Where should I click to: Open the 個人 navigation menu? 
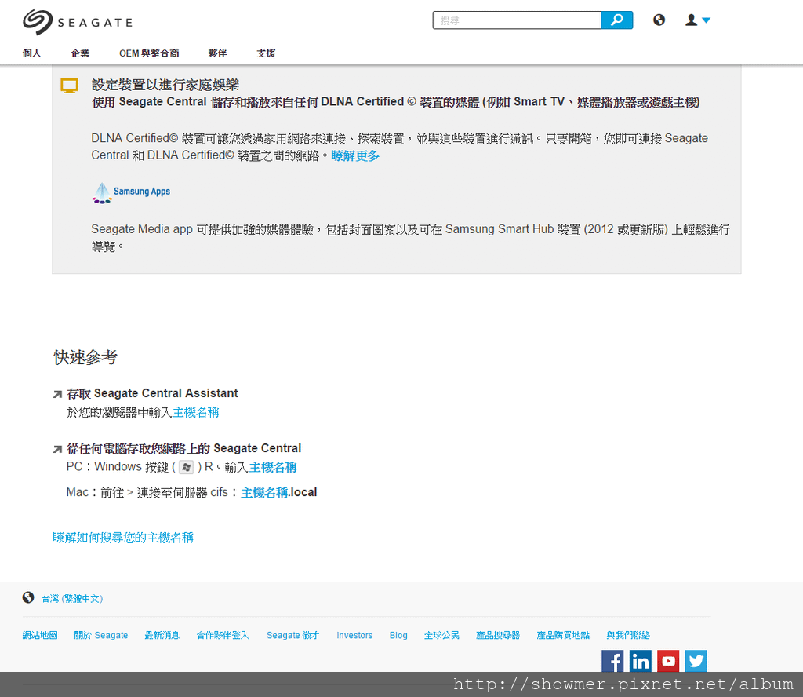pyautogui.click(x=31, y=53)
